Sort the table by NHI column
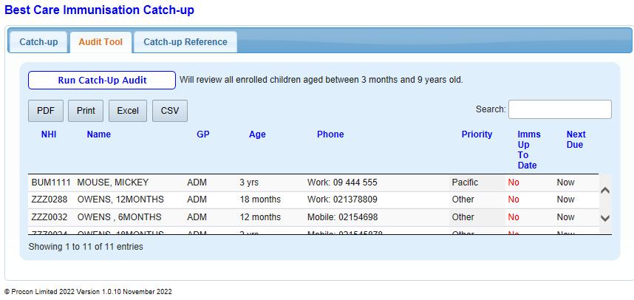The image size is (634, 300). point(49,134)
